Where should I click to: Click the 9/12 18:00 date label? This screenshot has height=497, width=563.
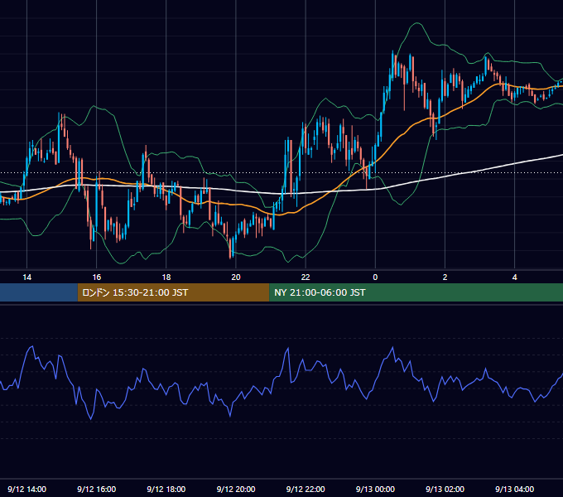pos(166,489)
